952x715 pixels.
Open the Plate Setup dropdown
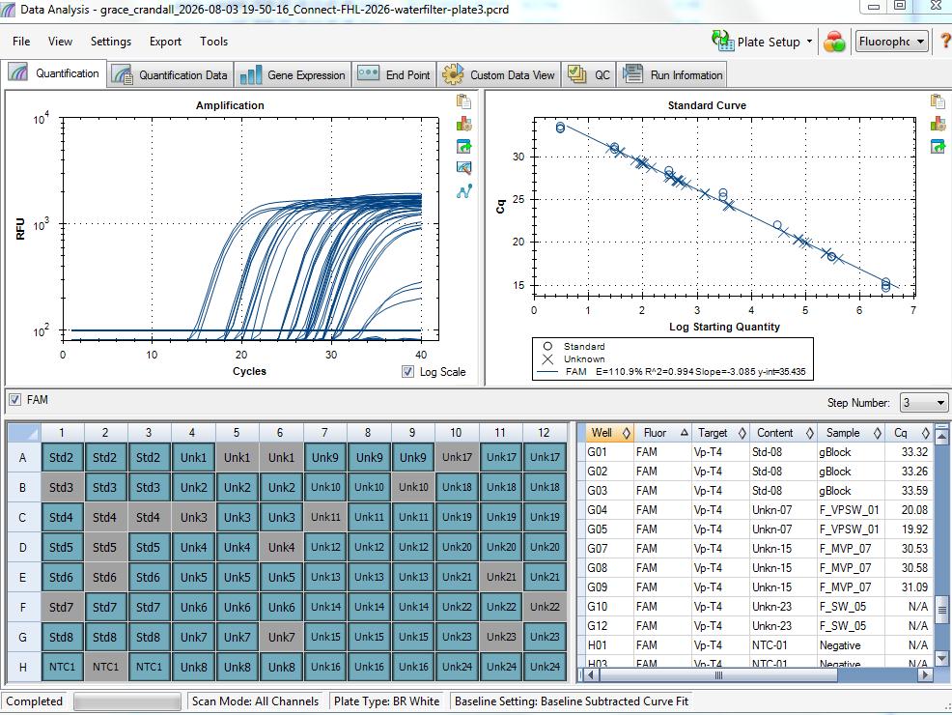763,42
